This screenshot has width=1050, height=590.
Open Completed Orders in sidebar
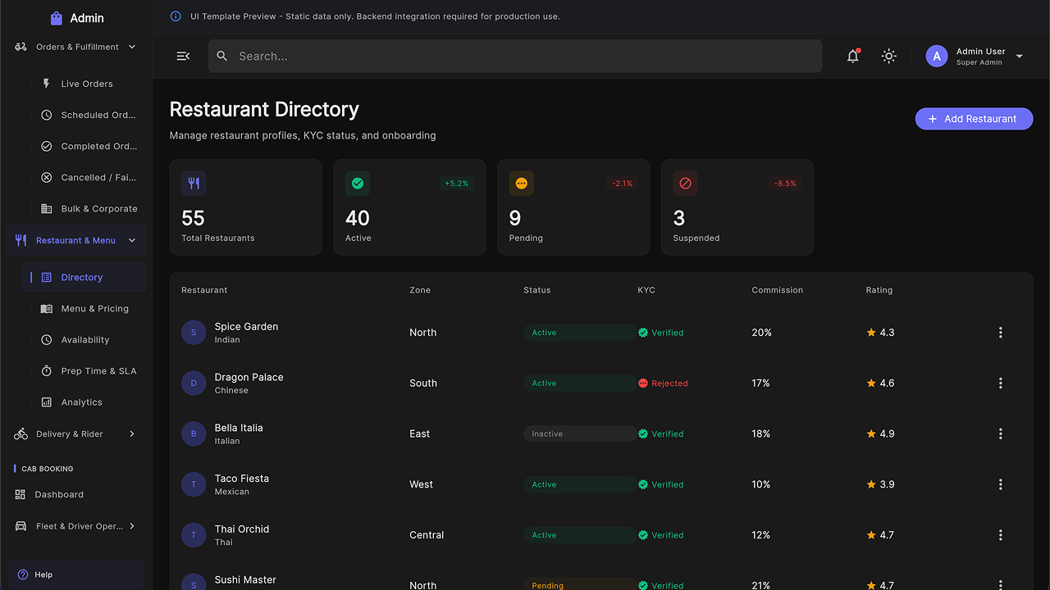point(84,146)
